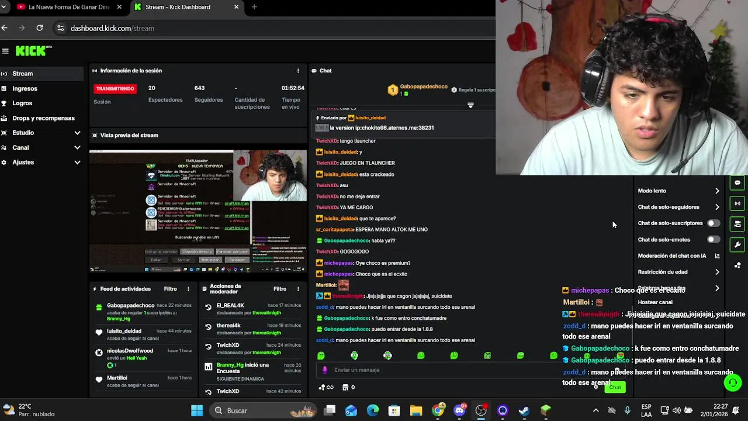Click the wrench settings icon in the right overlay
This screenshot has width=748, height=421.
tap(737, 245)
